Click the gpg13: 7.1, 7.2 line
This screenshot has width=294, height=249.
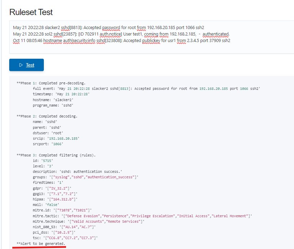tap(55, 194)
